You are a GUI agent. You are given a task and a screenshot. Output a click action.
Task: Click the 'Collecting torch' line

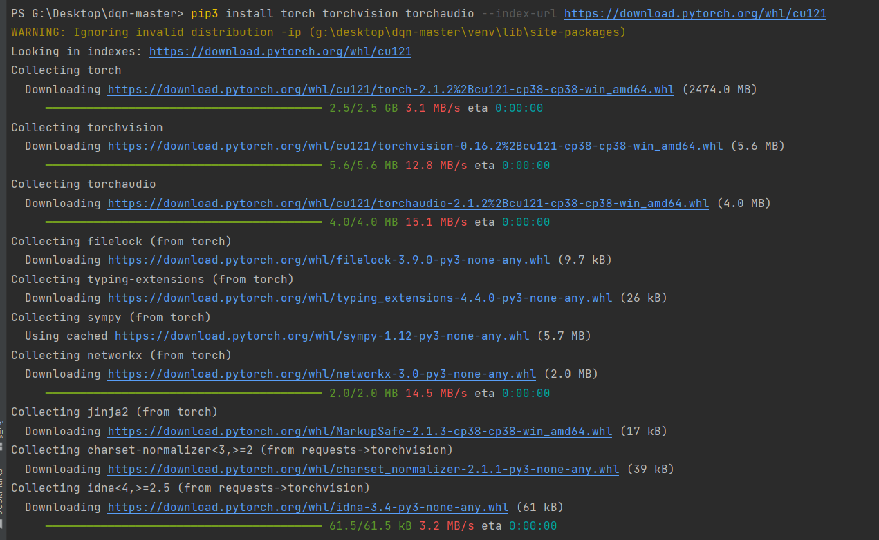[x=66, y=70]
